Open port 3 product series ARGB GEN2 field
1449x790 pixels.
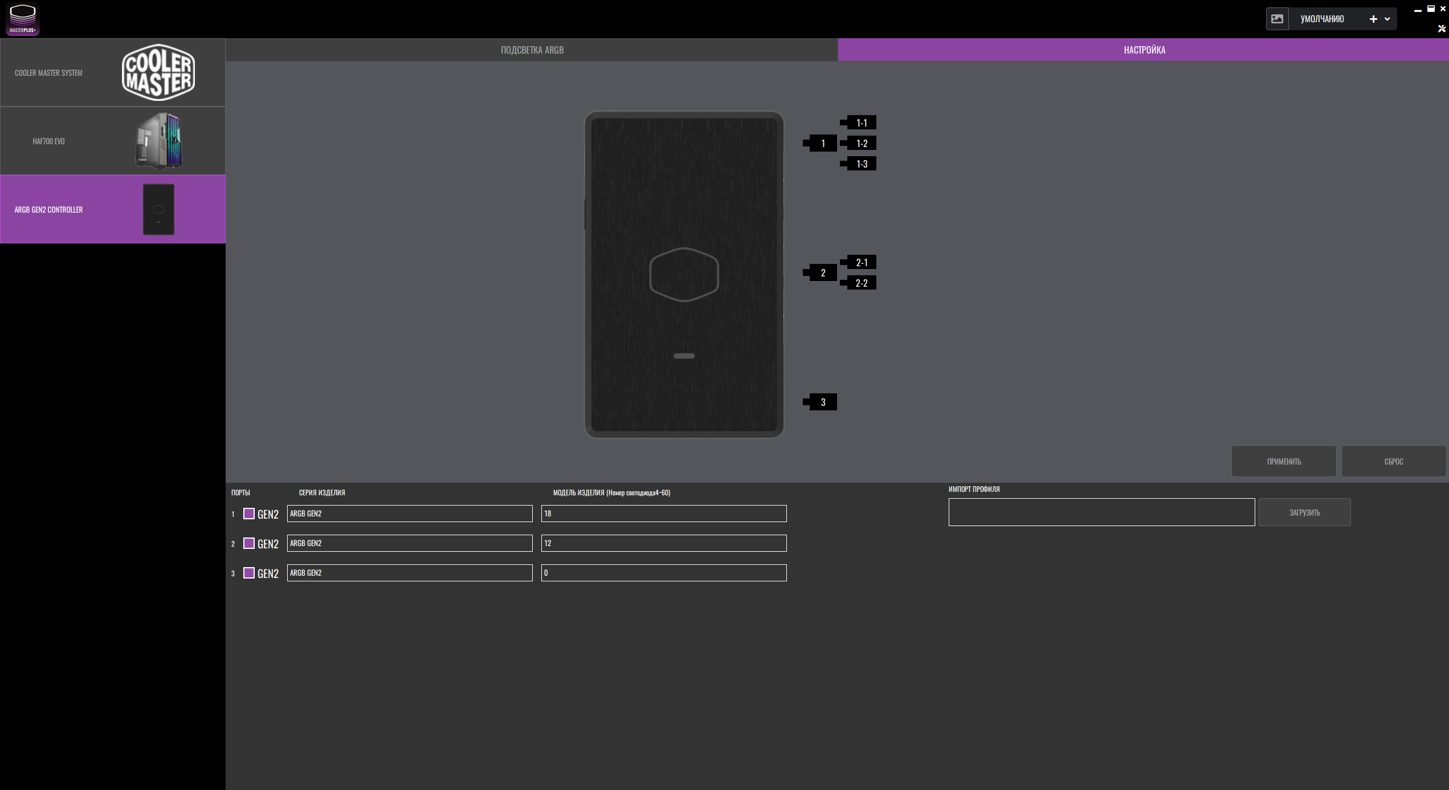pyautogui.click(x=410, y=573)
